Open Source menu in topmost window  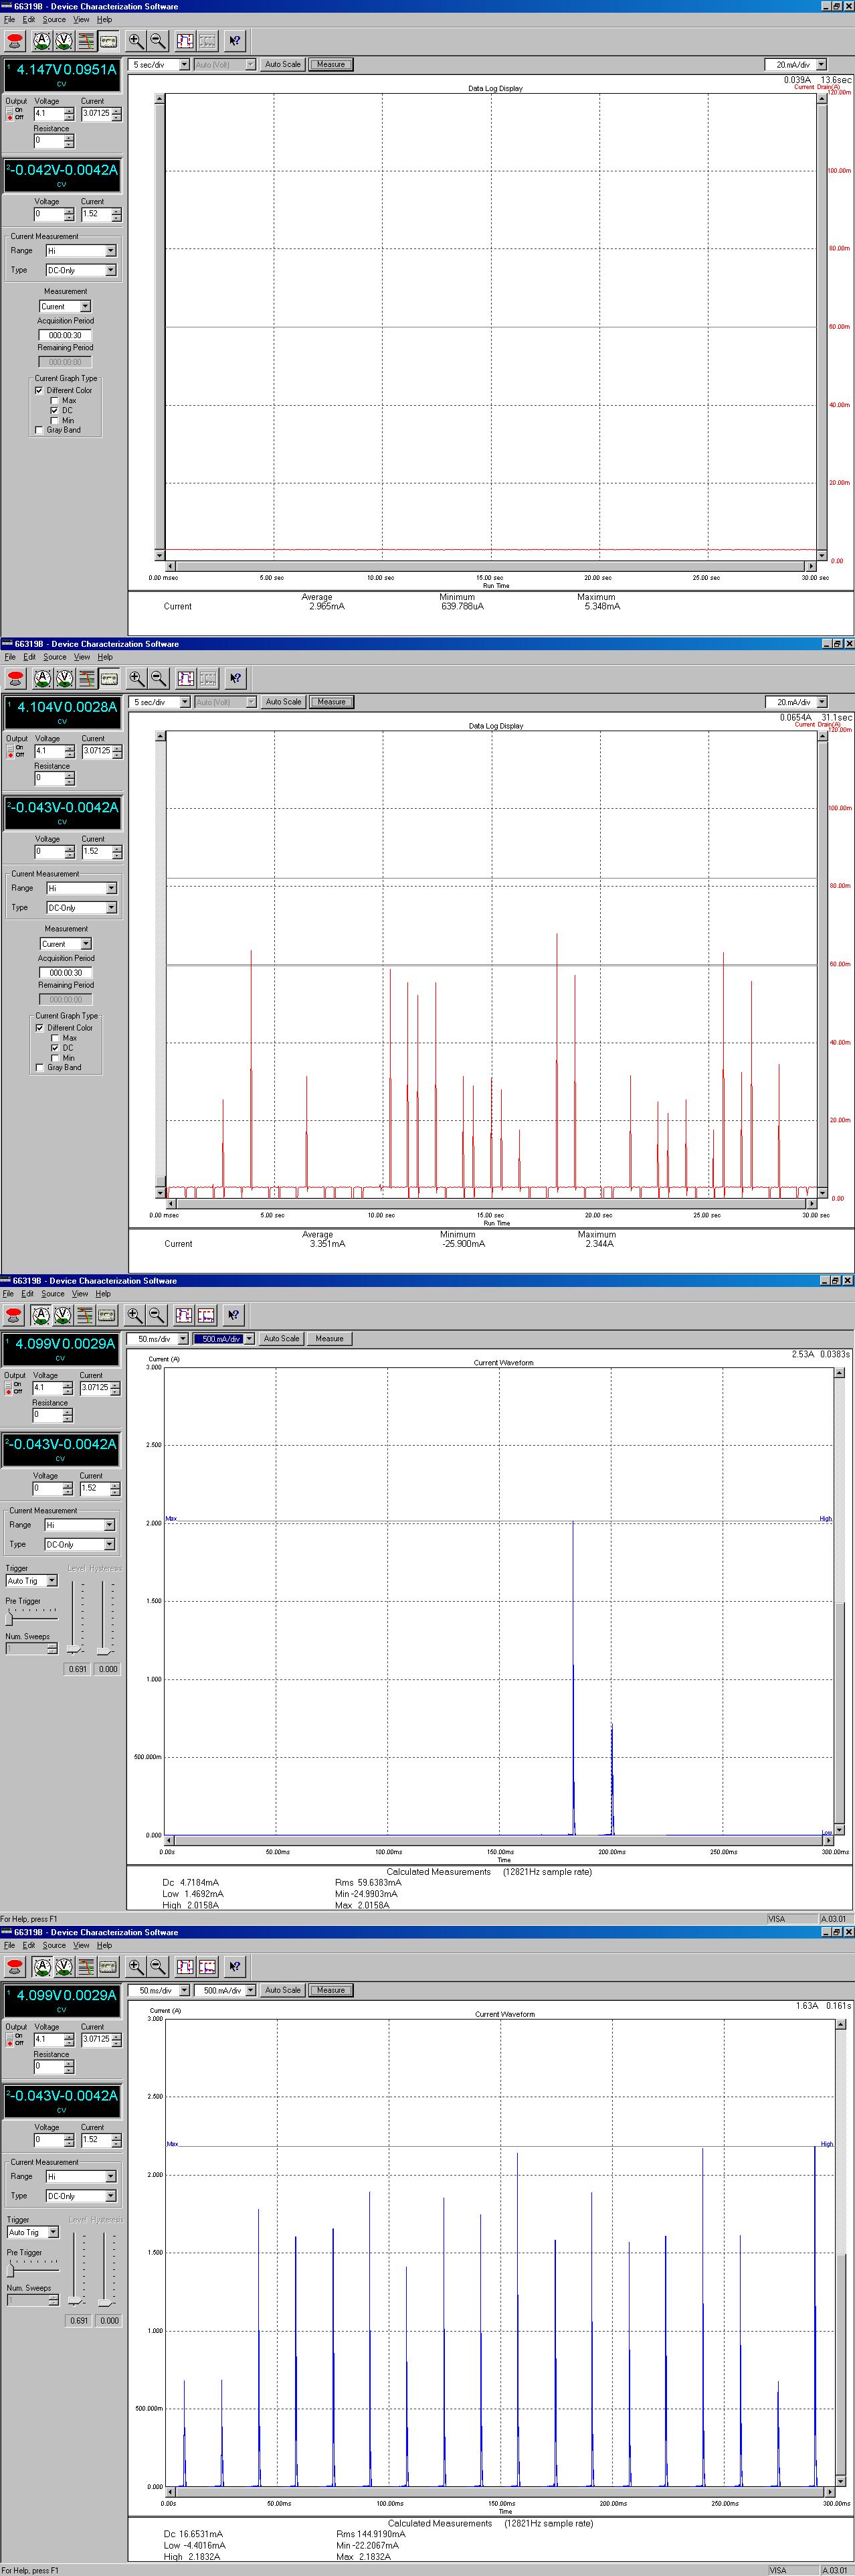coord(54,19)
